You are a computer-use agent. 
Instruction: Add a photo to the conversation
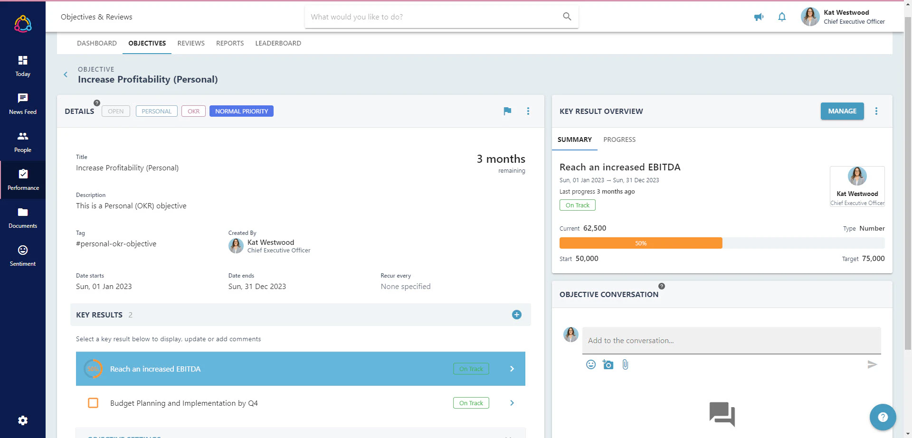click(x=608, y=364)
